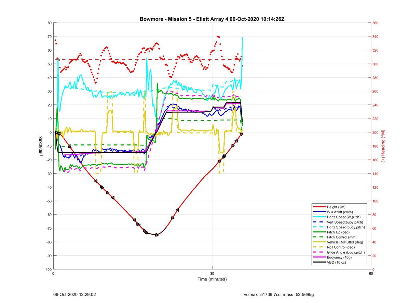
Task: Select the "(+) Heading (°M)" right axis label
Action: pos(384,146)
